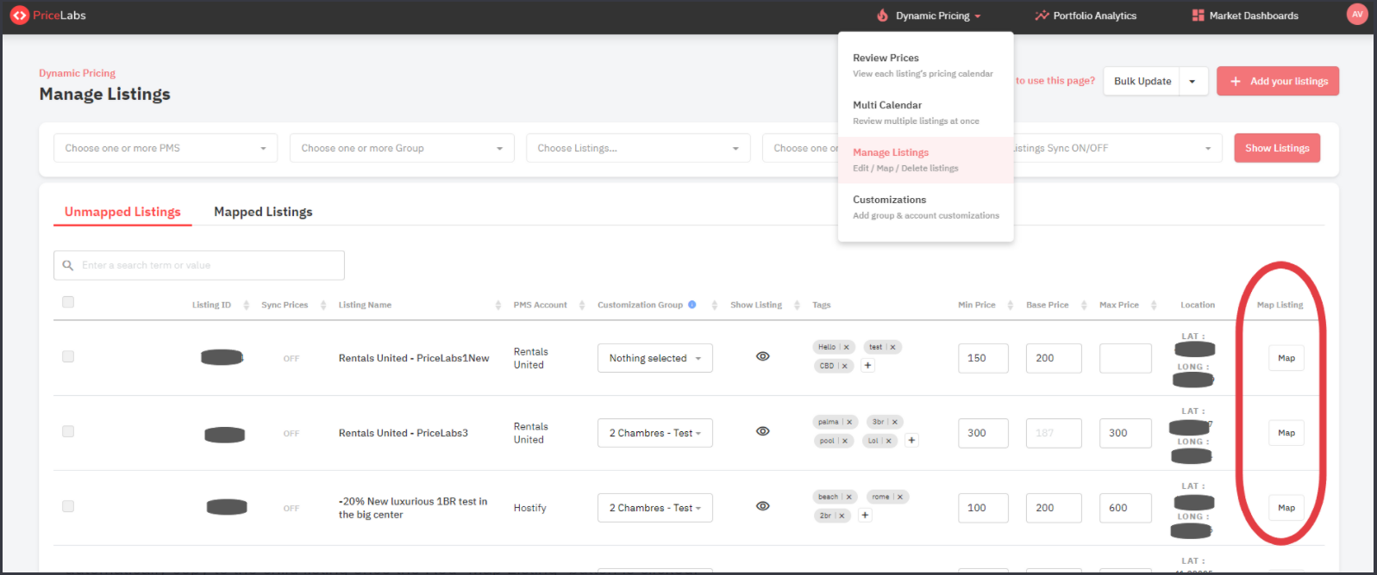
Task: Open the Choose Listings dropdown
Action: pyautogui.click(x=638, y=148)
